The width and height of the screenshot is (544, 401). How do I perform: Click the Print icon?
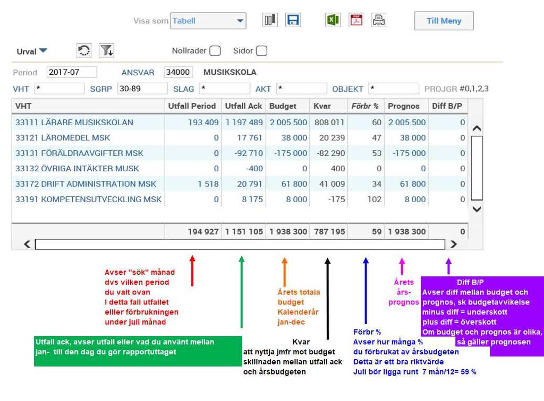coord(378,20)
